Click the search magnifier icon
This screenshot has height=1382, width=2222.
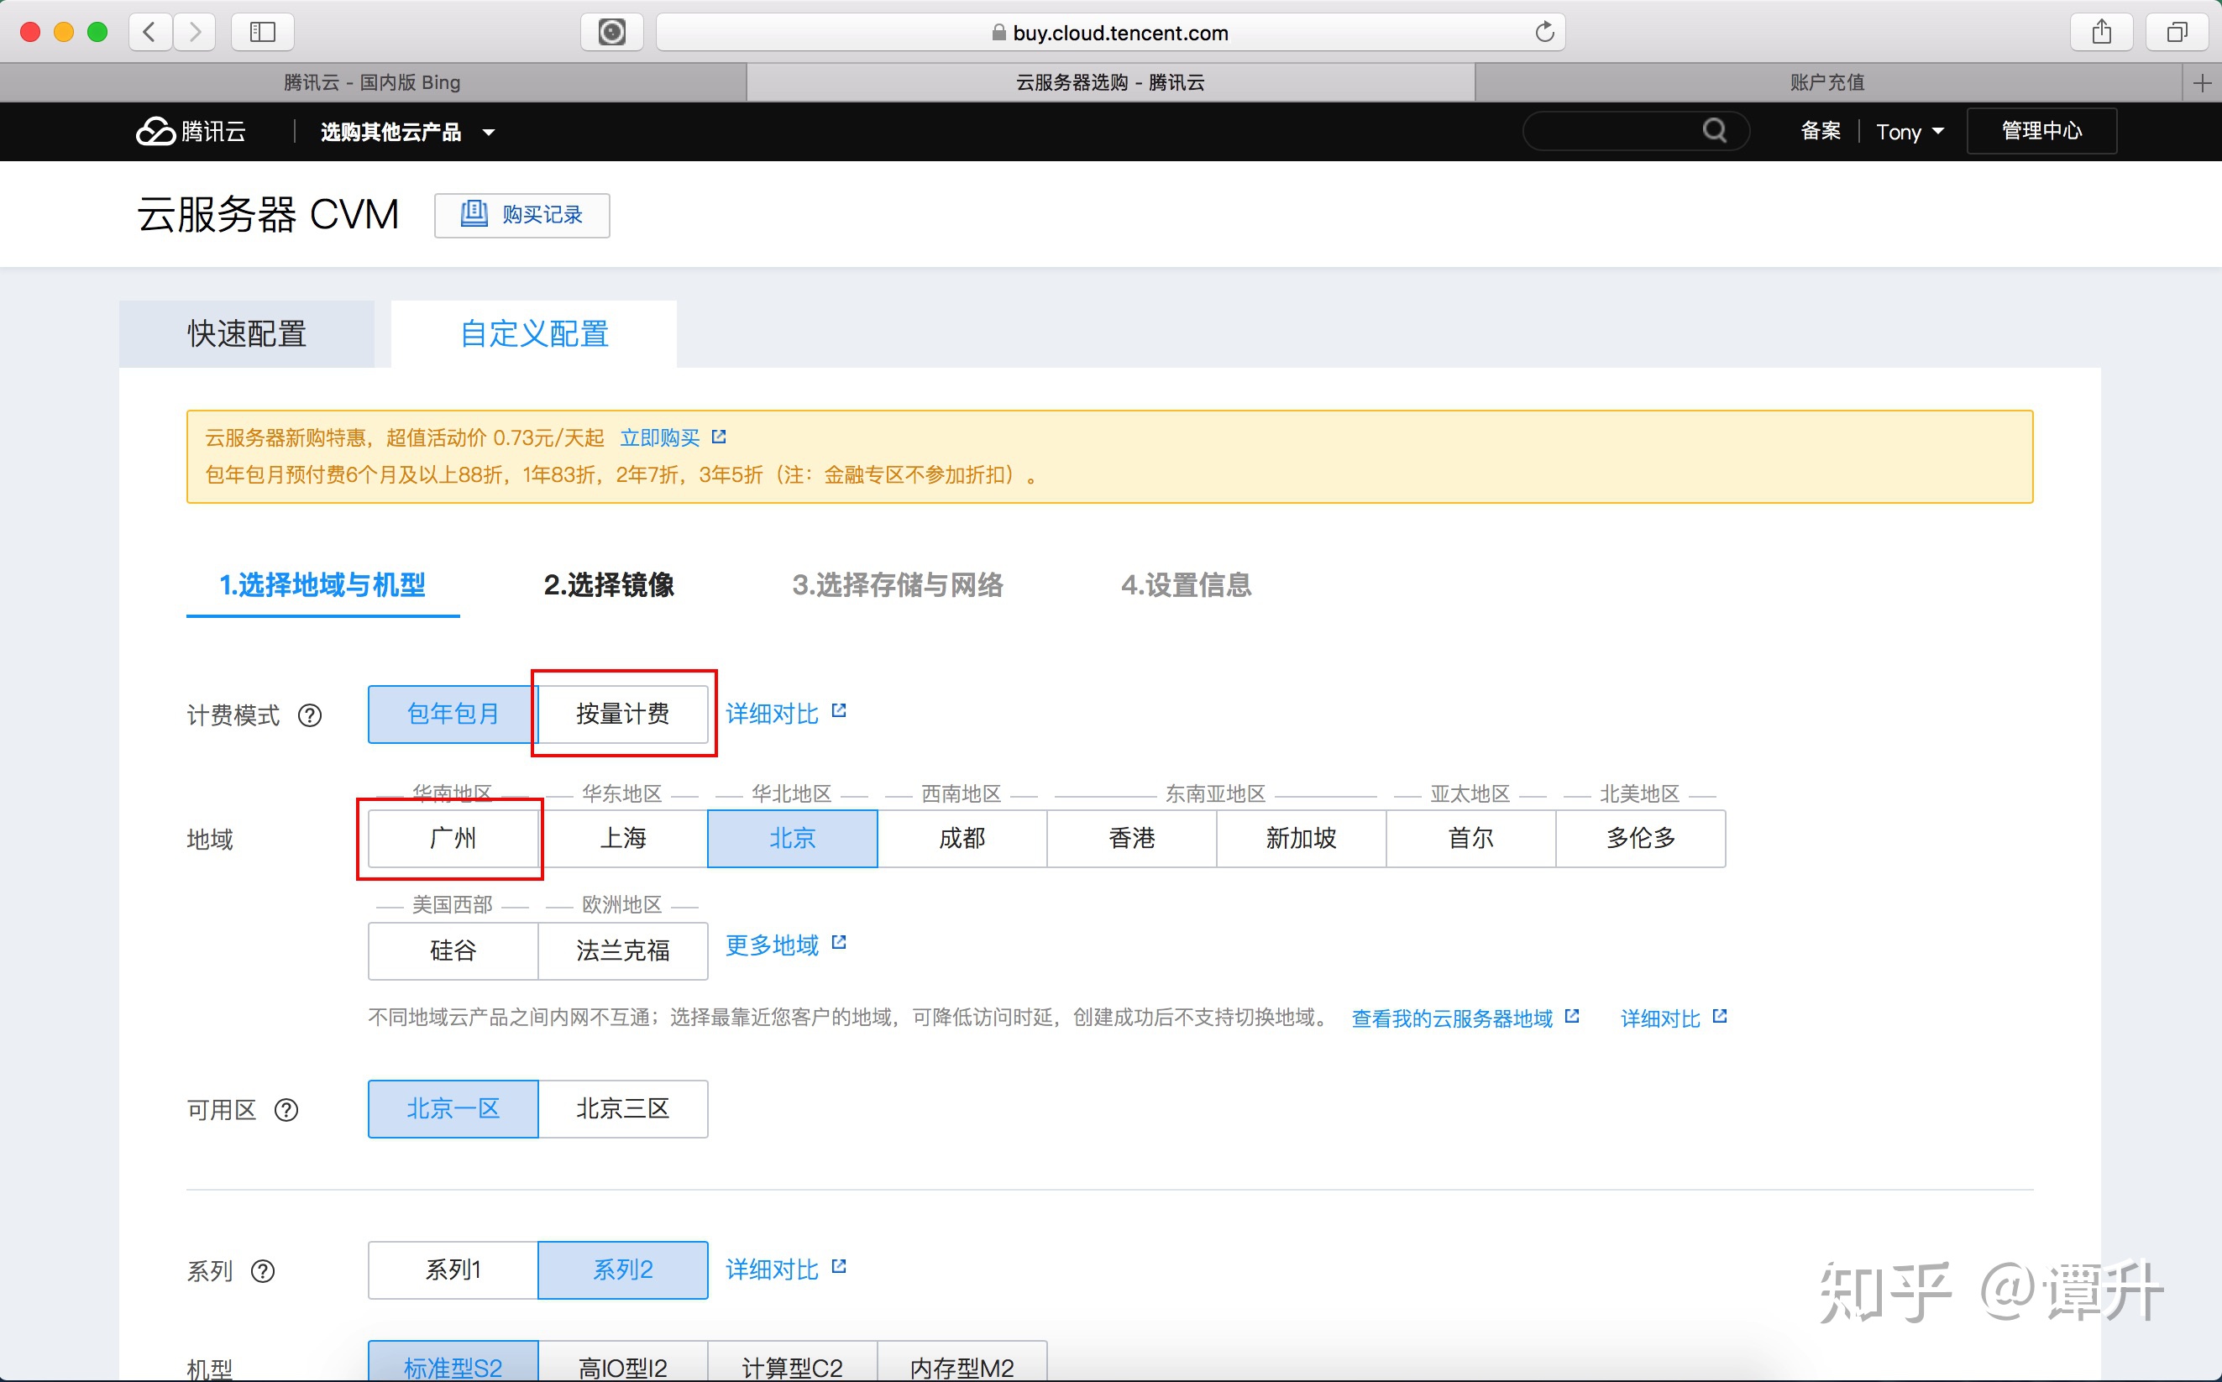tap(1715, 131)
